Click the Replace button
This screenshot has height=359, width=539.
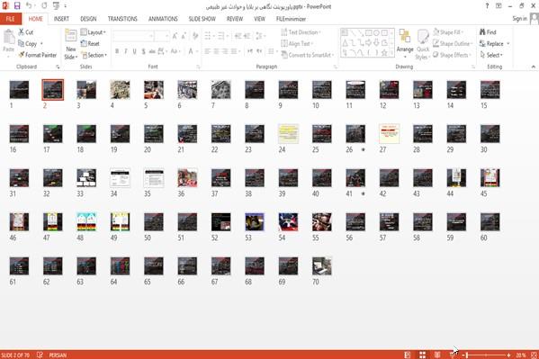495,44
